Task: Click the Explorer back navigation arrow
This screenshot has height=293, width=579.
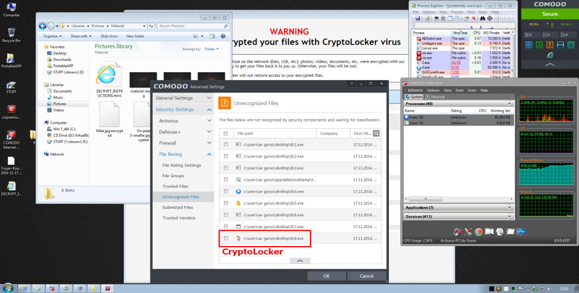Action: point(43,26)
